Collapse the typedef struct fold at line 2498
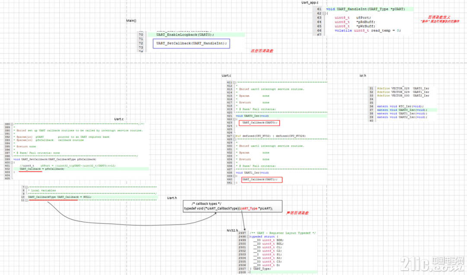467x275 pixels. 248,237
